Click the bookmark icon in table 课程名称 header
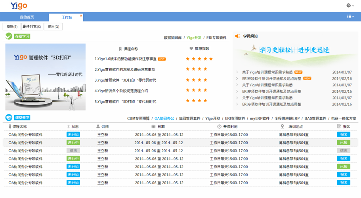The width and height of the screenshot is (361, 198). (x=10, y=126)
